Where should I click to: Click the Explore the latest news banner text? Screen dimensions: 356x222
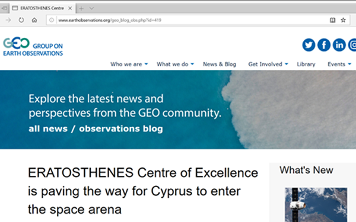[x=125, y=106]
